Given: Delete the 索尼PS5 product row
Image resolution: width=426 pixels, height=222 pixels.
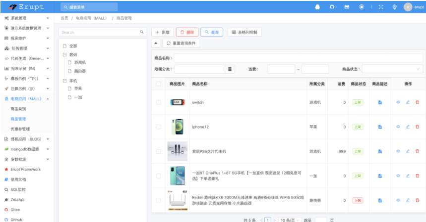Looking at the screenshot, I should (x=417, y=151).
